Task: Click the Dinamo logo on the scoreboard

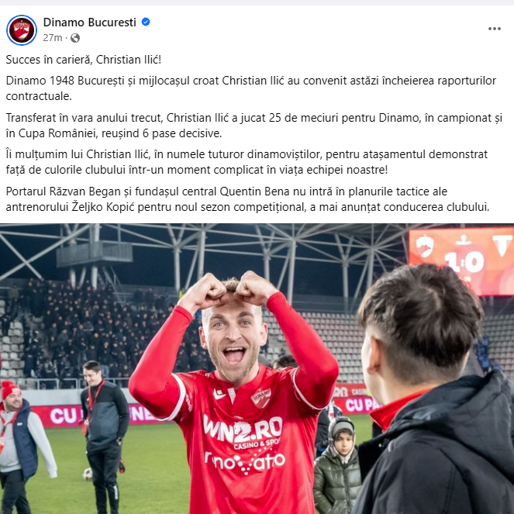Action: 425,246
